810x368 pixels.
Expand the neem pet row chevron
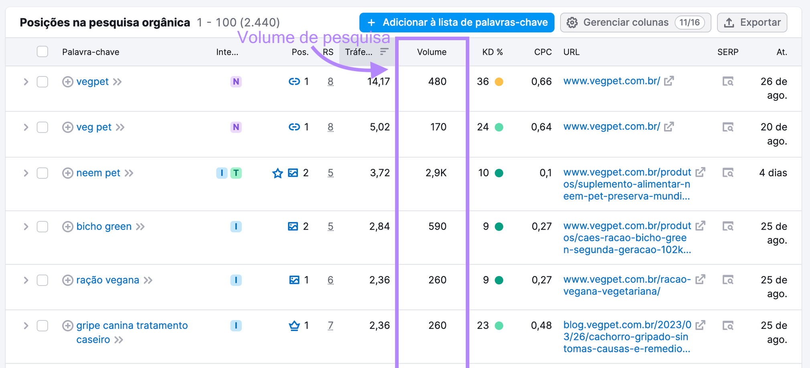point(26,173)
